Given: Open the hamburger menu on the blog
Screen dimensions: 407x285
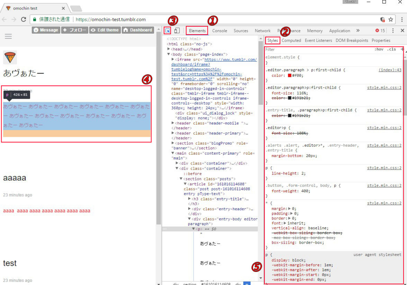Looking at the screenshot, I should pos(8,36).
